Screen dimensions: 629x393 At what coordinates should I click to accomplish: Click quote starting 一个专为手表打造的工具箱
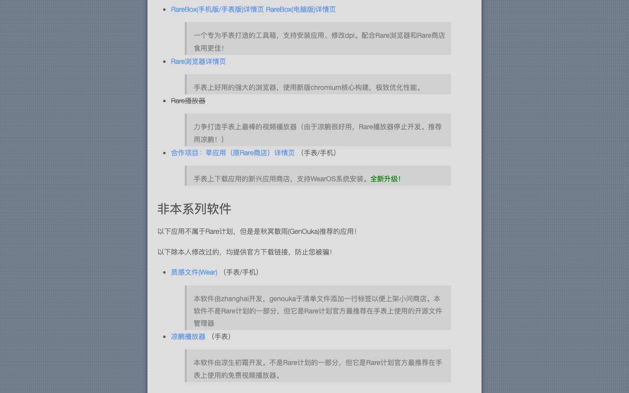click(318, 38)
